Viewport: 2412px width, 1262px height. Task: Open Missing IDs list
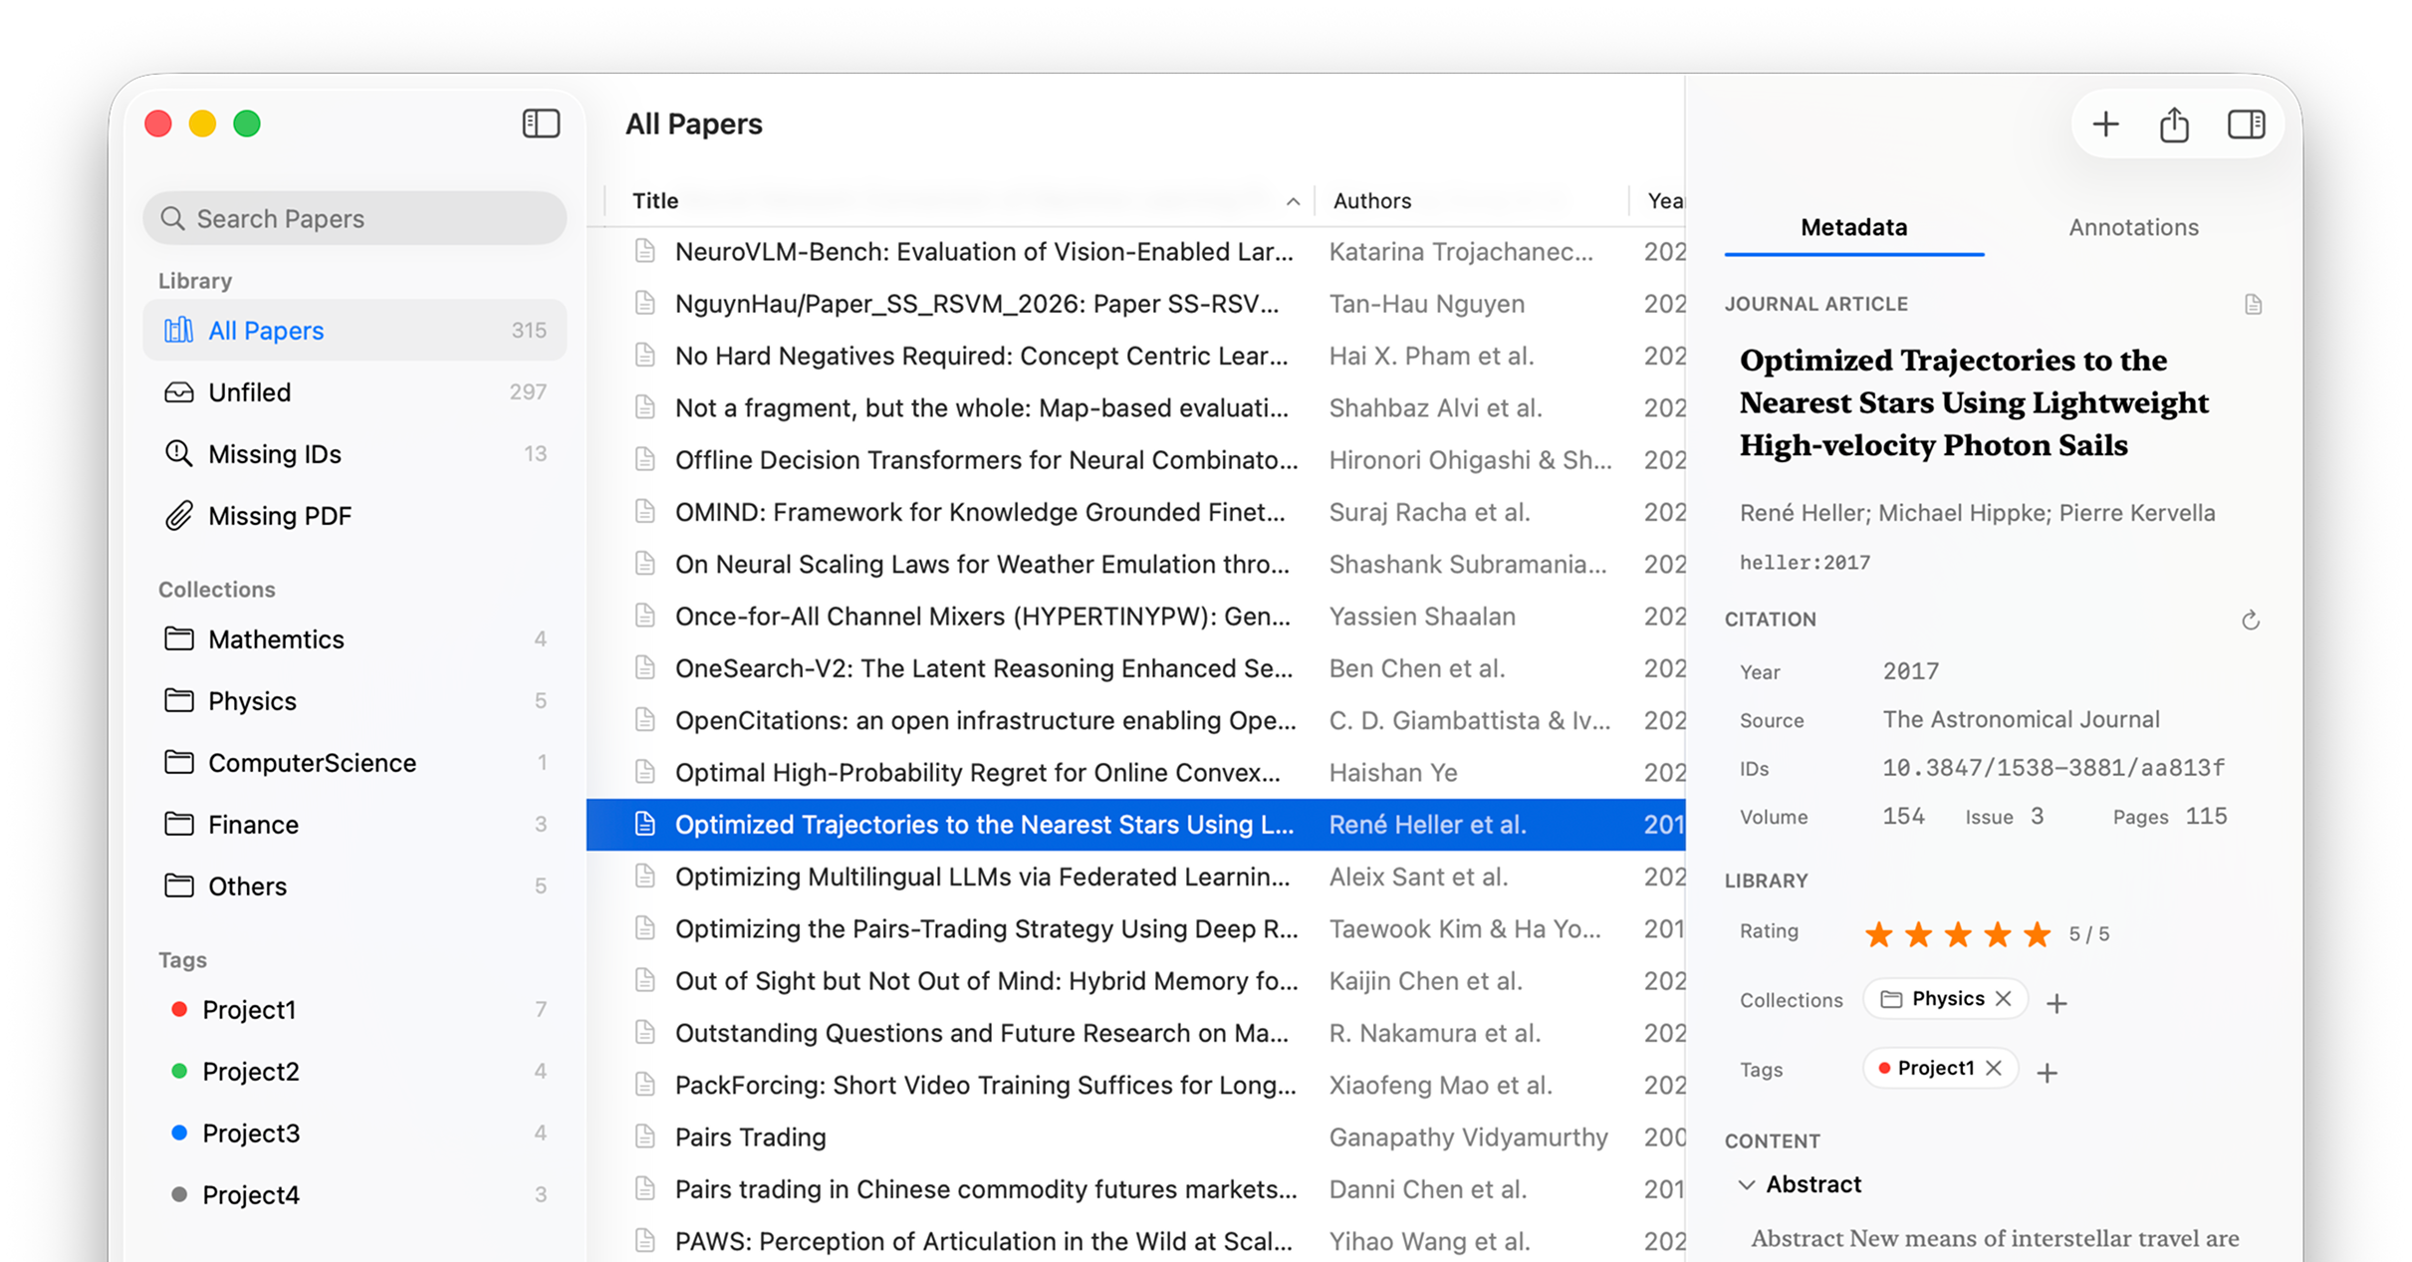(355, 454)
